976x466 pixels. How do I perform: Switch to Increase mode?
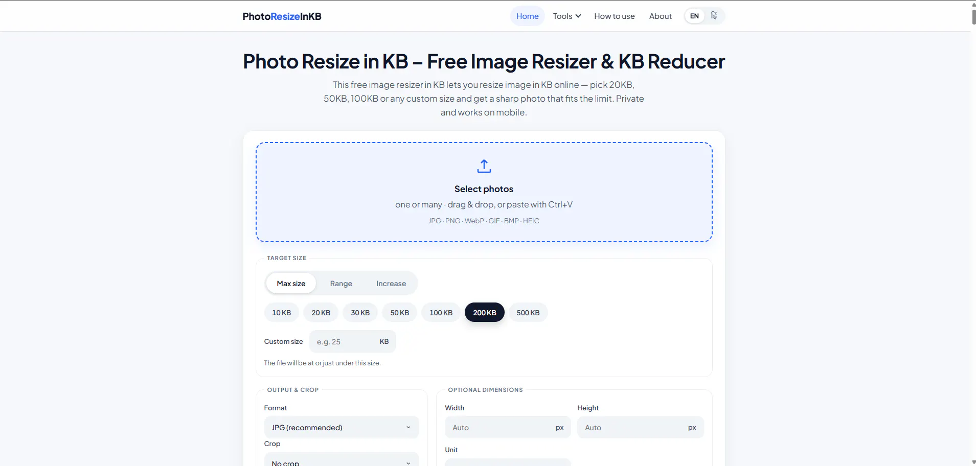click(x=391, y=284)
